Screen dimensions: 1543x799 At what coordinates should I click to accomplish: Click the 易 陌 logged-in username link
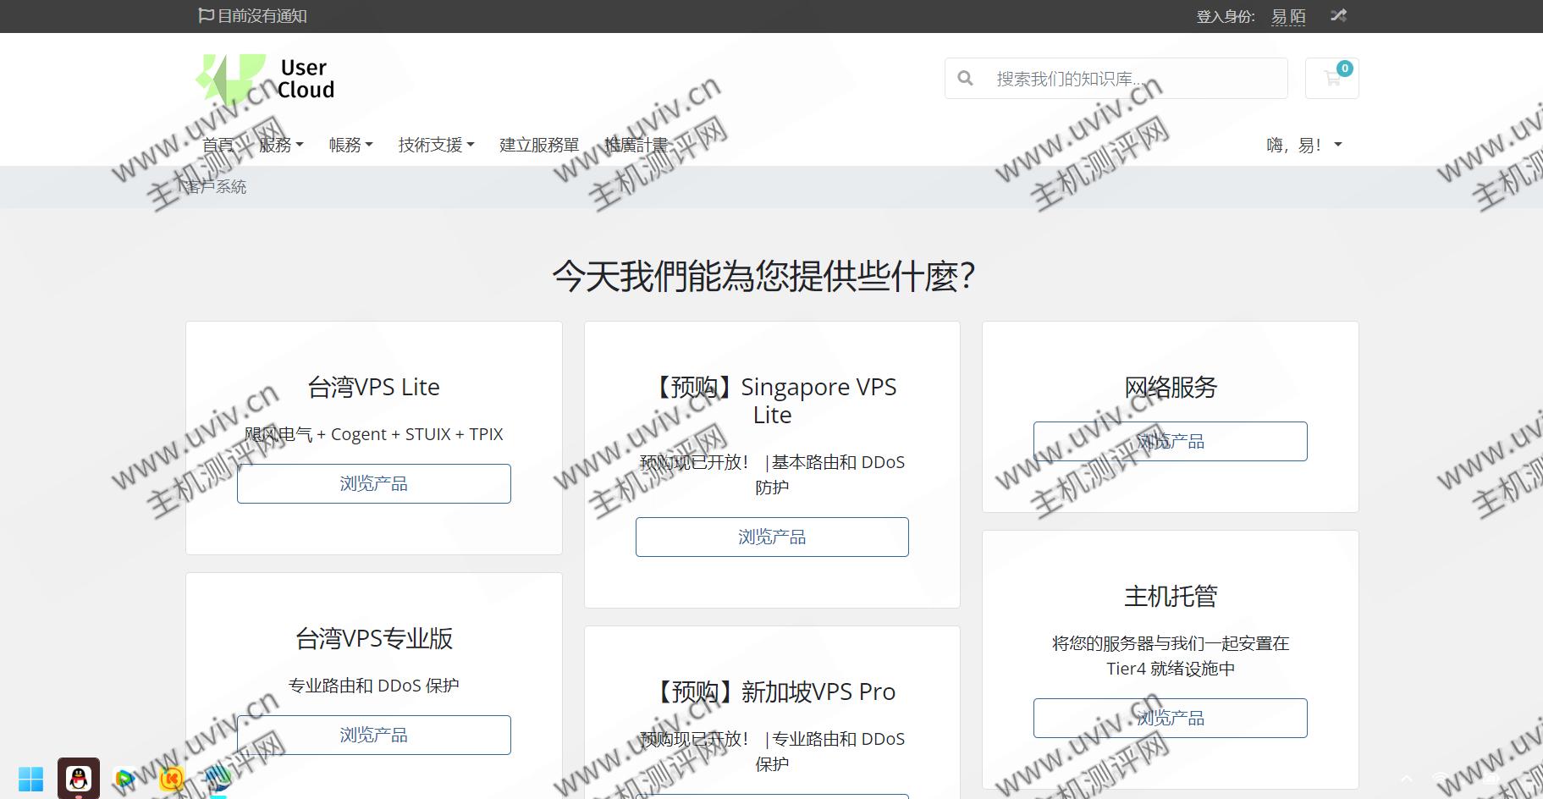tap(1287, 16)
